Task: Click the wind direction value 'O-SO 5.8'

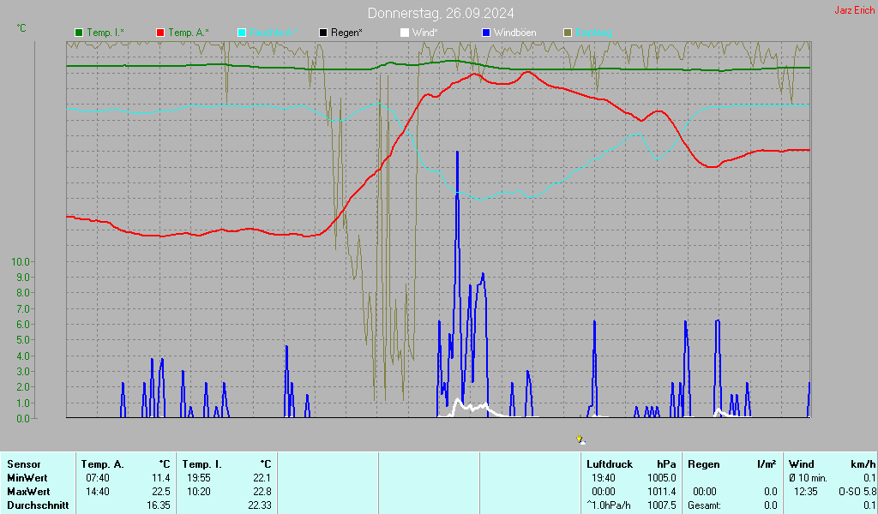Action: click(857, 492)
